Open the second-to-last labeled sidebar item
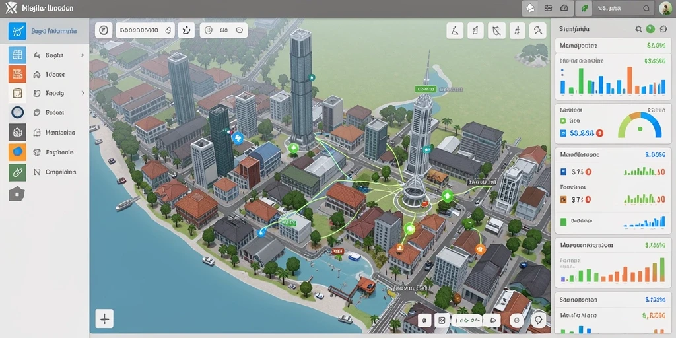Viewport: 676px width, 338px height. pos(45,152)
